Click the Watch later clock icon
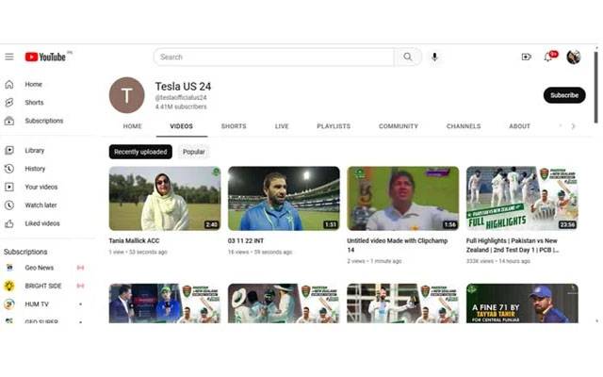Viewport: 603px width, 377px height. [x=9, y=205]
